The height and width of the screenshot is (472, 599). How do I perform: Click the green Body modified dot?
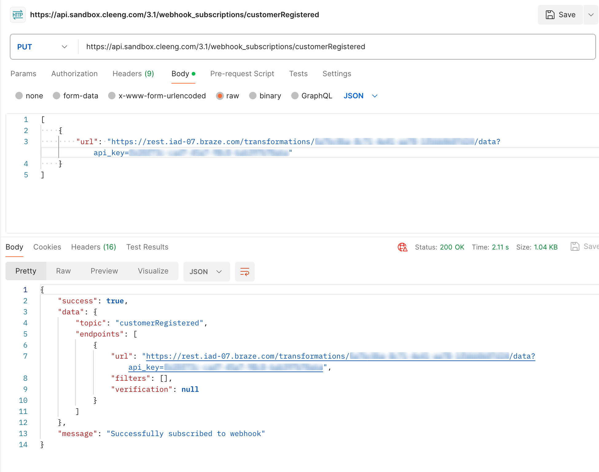[x=194, y=74]
